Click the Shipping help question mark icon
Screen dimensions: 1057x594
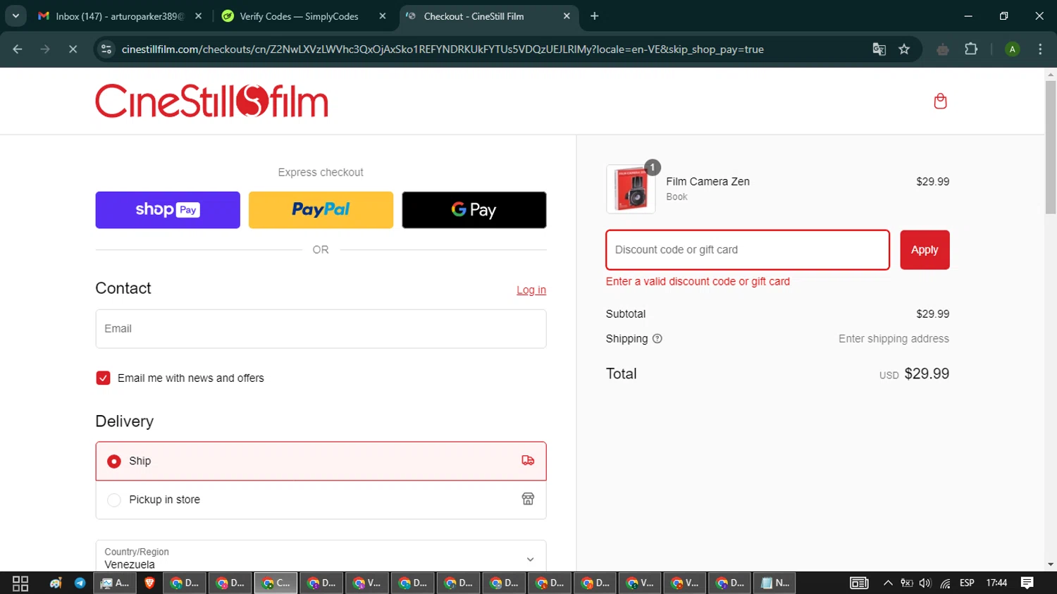[x=657, y=339]
